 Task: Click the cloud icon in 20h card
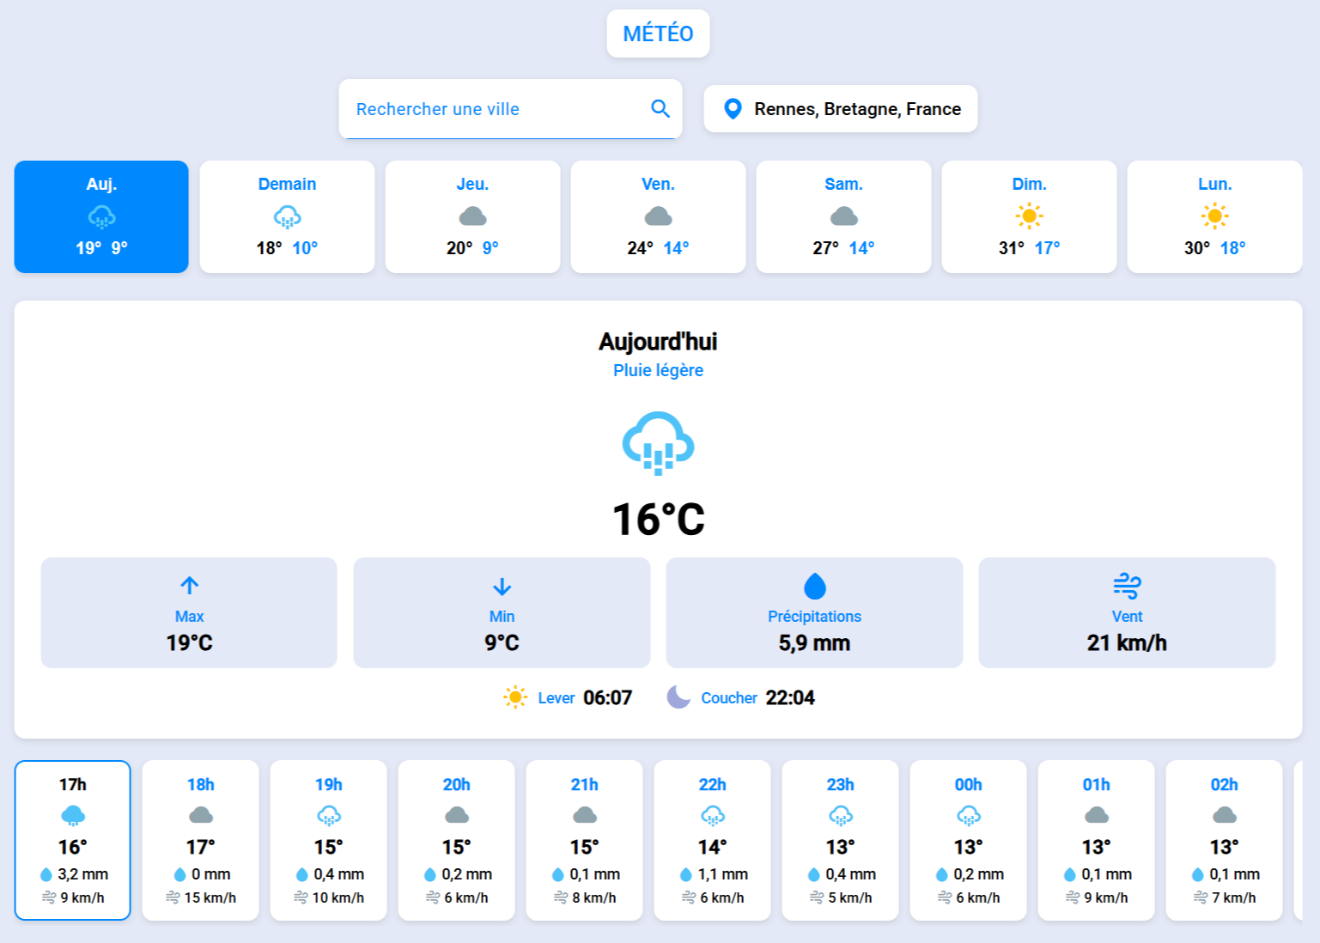pos(457,815)
